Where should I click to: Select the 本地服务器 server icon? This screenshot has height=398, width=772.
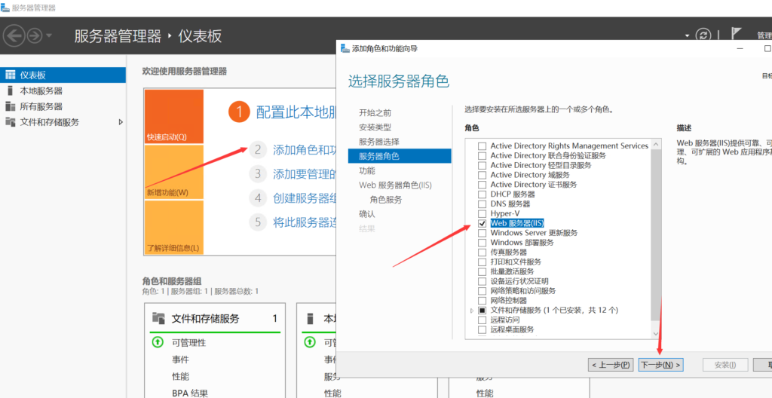(11, 90)
